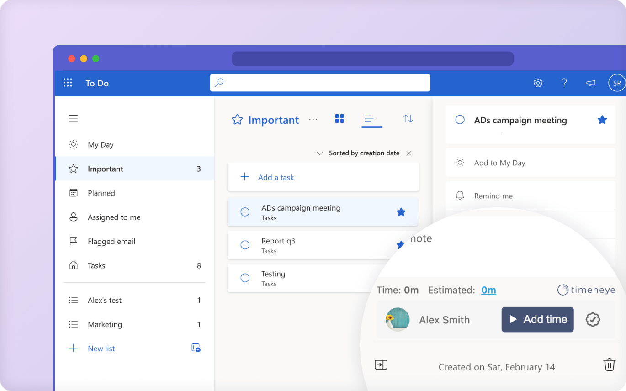The height and width of the screenshot is (391, 626).
Task: Open Alex's test list
Action: coord(134,301)
